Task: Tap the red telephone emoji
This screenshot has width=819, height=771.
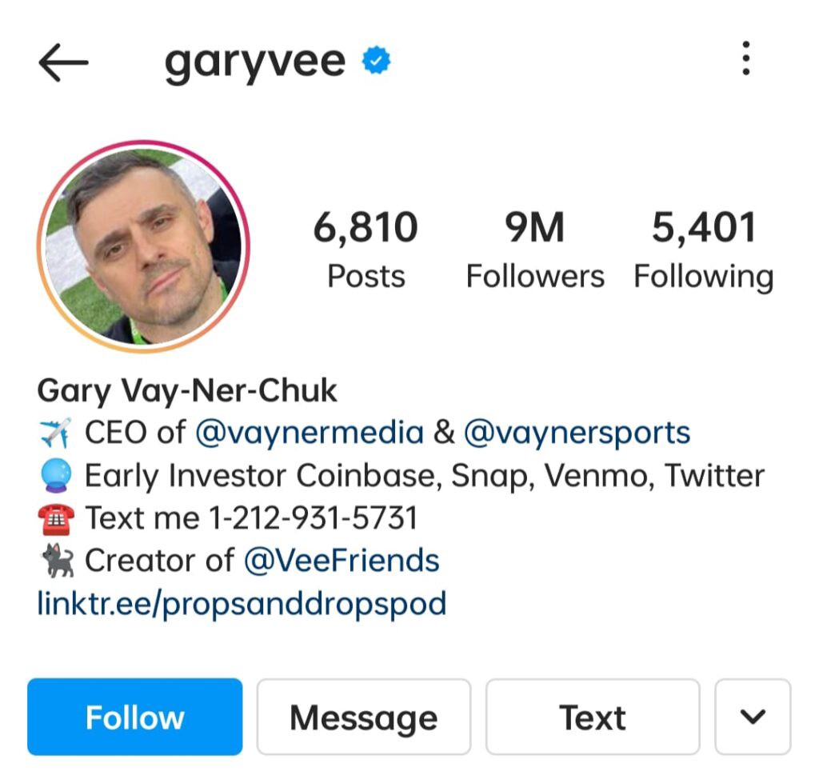Action: click(55, 519)
